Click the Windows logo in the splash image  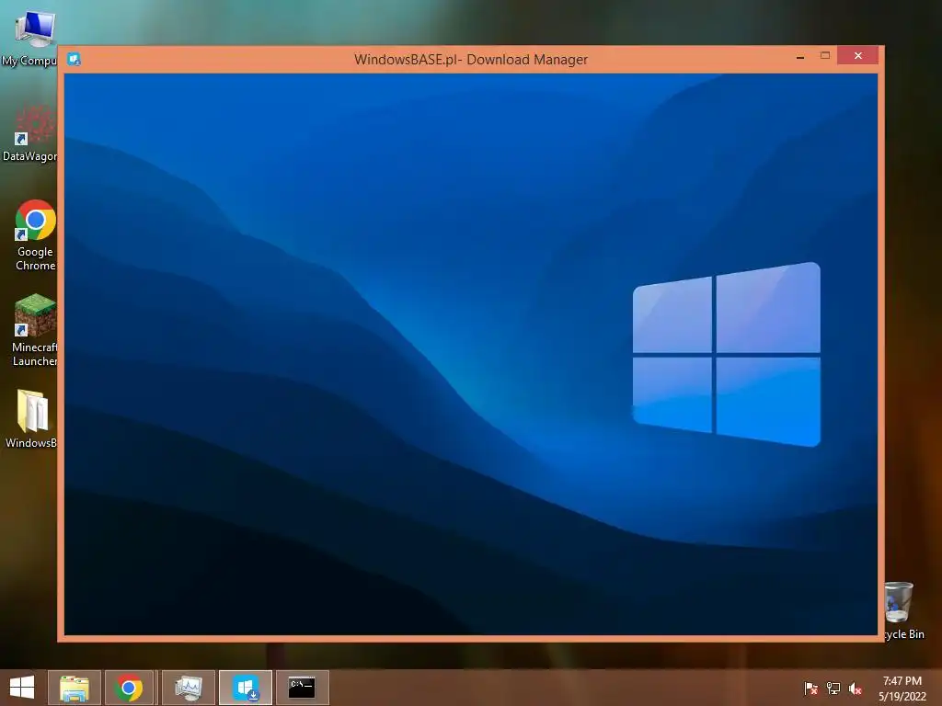pyautogui.click(x=727, y=354)
